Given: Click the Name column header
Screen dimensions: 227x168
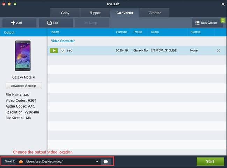Looking at the screenshot, I should point(55,32).
